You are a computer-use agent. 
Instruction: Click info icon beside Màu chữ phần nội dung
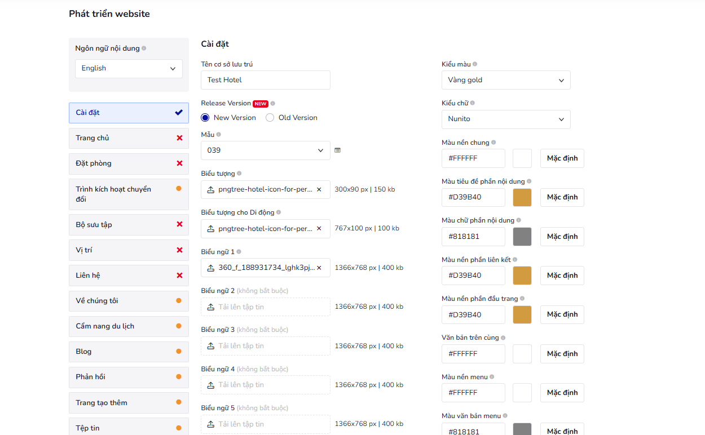[x=519, y=220]
